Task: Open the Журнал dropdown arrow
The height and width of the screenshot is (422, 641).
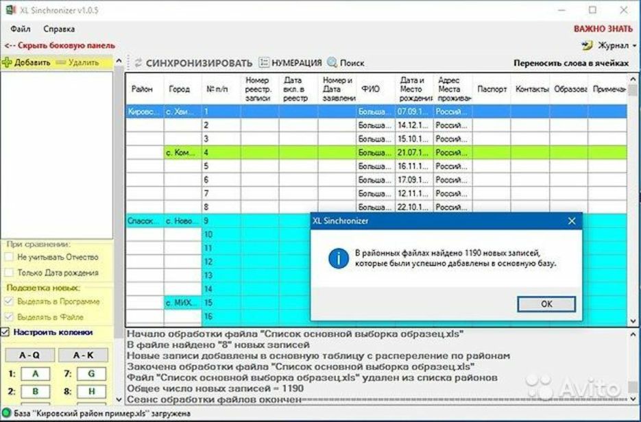Action: (634, 46)
